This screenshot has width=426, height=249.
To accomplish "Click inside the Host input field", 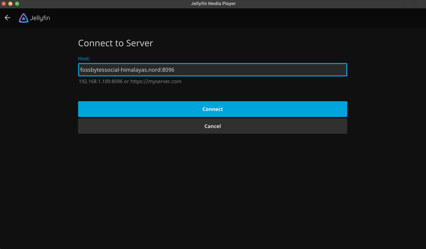I will [212, 70].
